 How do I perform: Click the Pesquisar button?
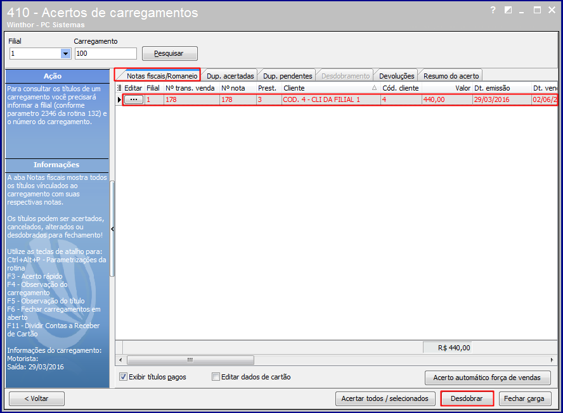point(170,53)
